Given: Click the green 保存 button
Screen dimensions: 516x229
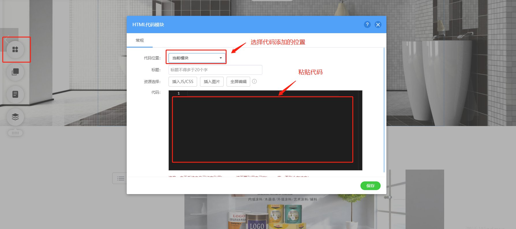Looking at the screenshot, I should [371, 186].
